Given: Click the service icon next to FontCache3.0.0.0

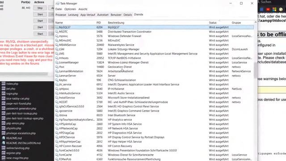Looking at the screenshot, I should (57, 150).
